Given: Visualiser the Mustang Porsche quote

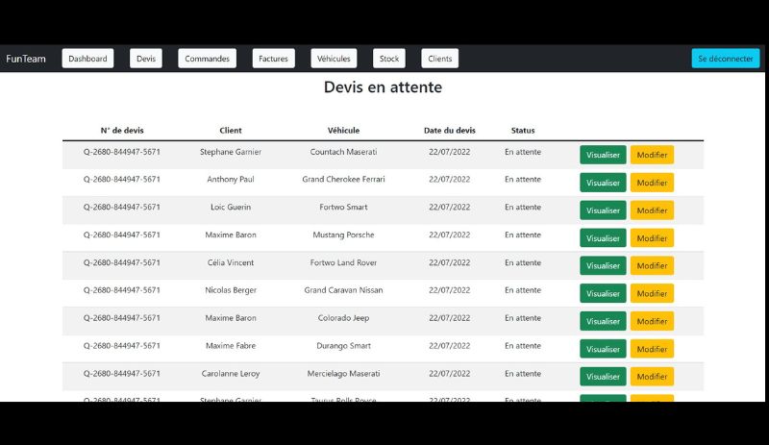Looking at the screenshot, I should click(x=603, y=238).
